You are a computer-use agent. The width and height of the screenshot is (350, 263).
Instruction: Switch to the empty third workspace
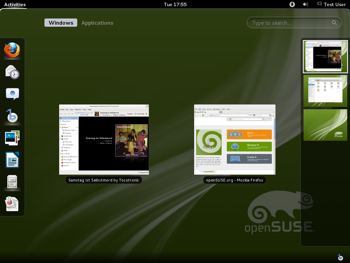point(325,125)
